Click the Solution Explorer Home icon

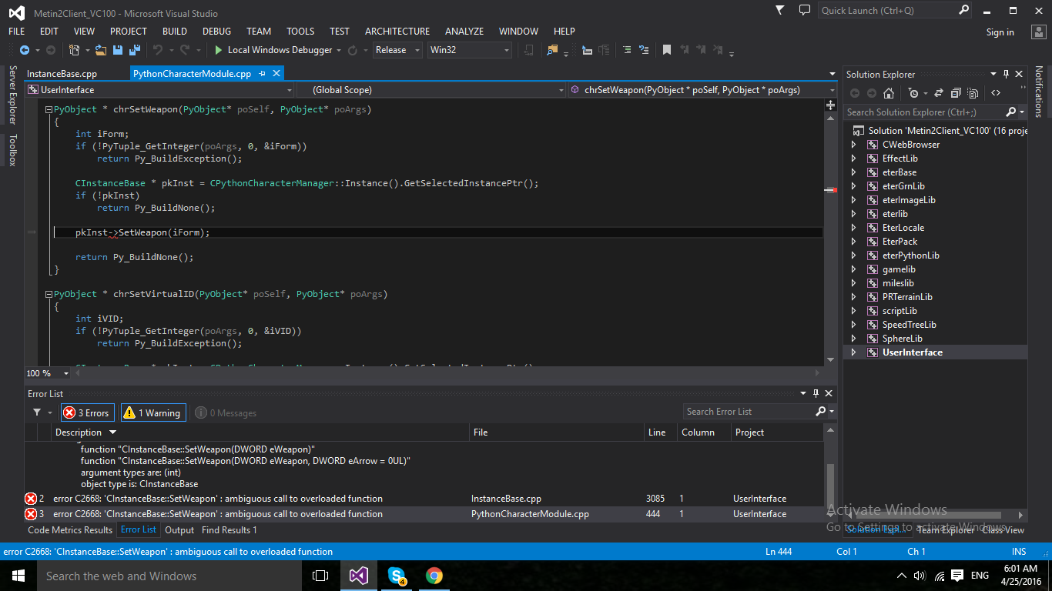coord(889,93)
